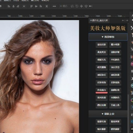Screen dimensions: 133x133
Task: Click the 洁白牙齿 button
Action: pos(115,67)
